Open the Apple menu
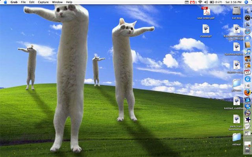252x157 pixels. coord(5,2)
